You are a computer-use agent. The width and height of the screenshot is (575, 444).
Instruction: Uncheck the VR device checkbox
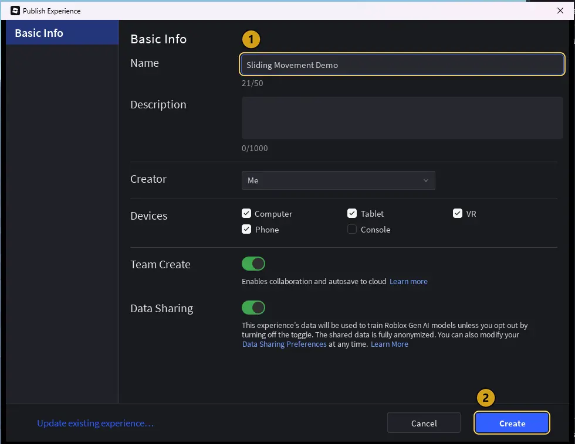458,213
